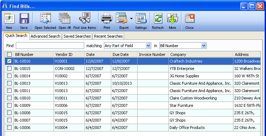Viewport: 266px width, 136px height.
Task: Check the BL-10015 row checkbox
Action: (9, 69)
